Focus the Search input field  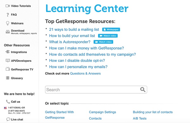[x=96, y=90]
